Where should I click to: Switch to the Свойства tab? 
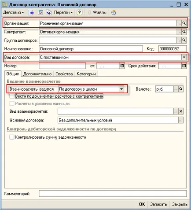64,74
